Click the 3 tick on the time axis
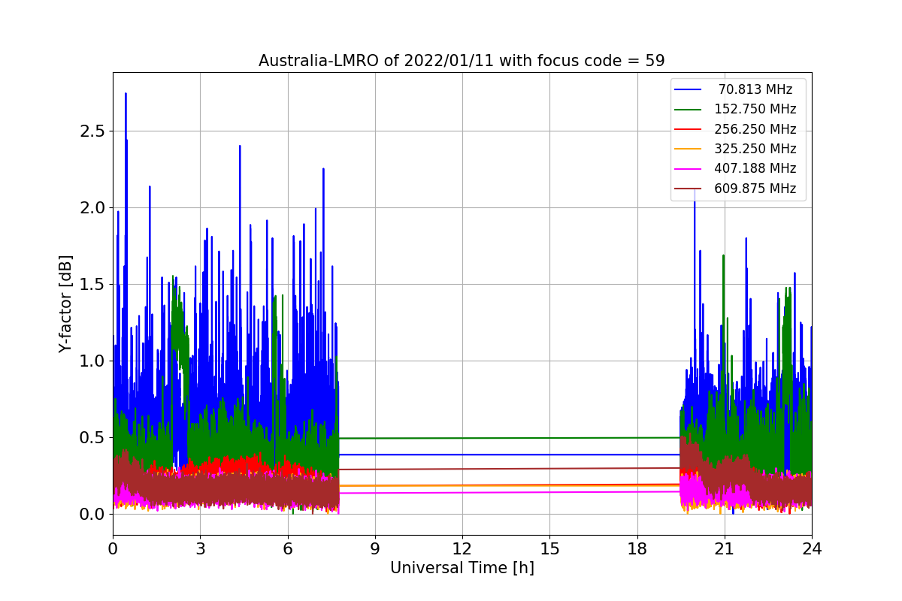Image resolution: width=902 pixels, height=601 pixels. (200, 549)
